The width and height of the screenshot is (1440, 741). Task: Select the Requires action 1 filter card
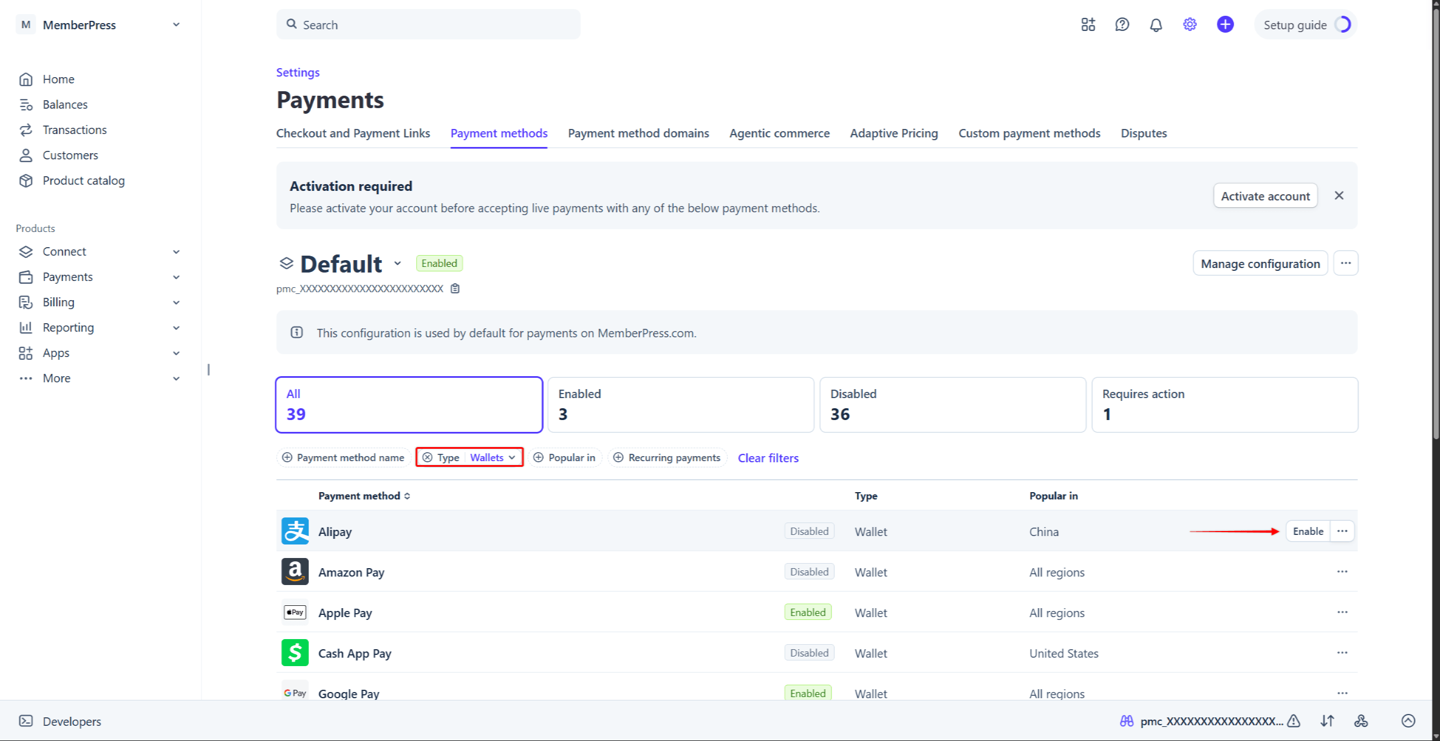click(x=1224, y=404)
